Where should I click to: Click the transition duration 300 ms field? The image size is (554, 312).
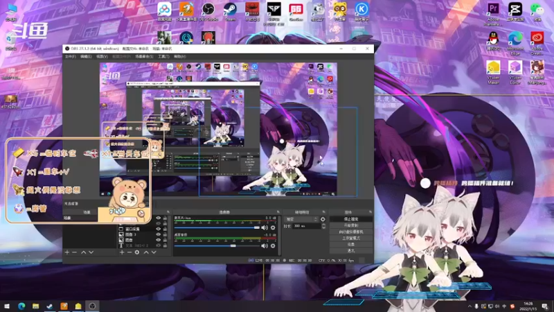(306, 226)
